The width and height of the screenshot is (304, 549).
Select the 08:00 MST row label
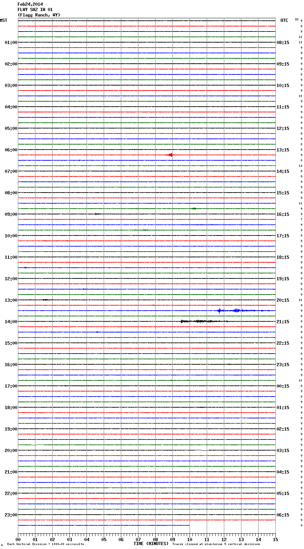(11, 193)
